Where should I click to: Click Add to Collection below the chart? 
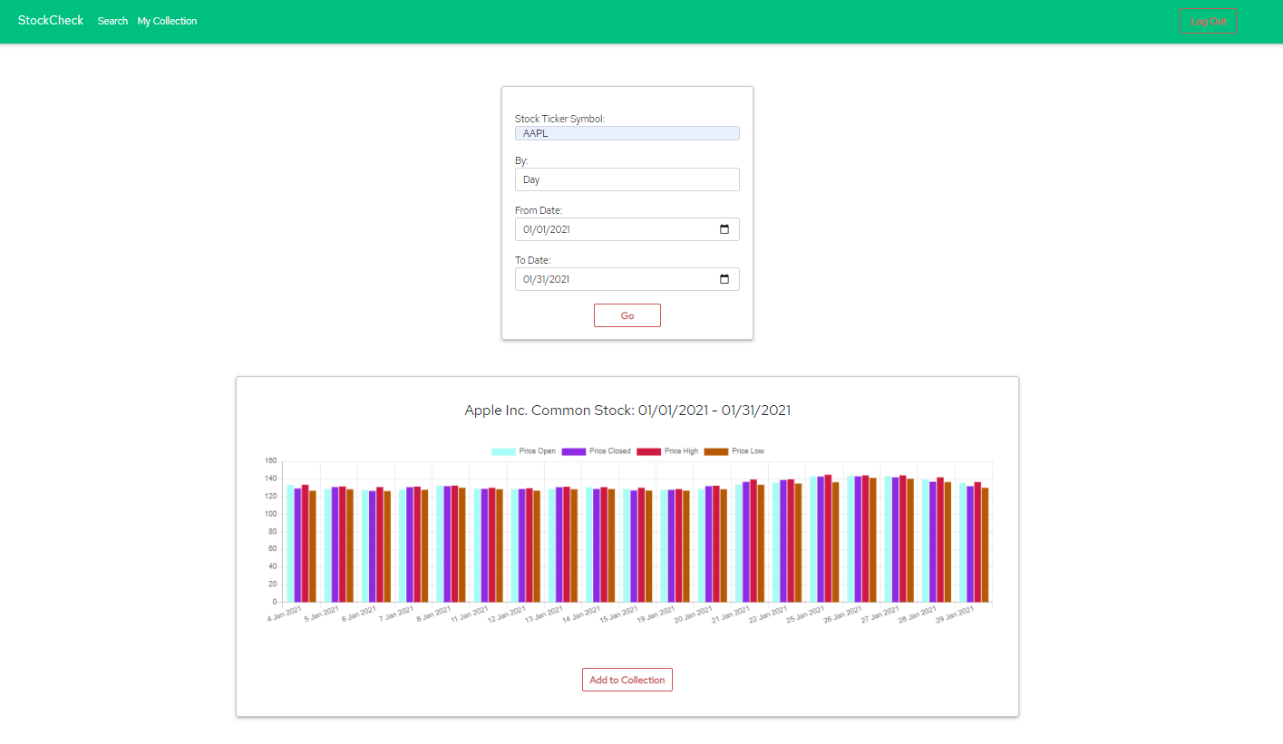pos(627,679)
